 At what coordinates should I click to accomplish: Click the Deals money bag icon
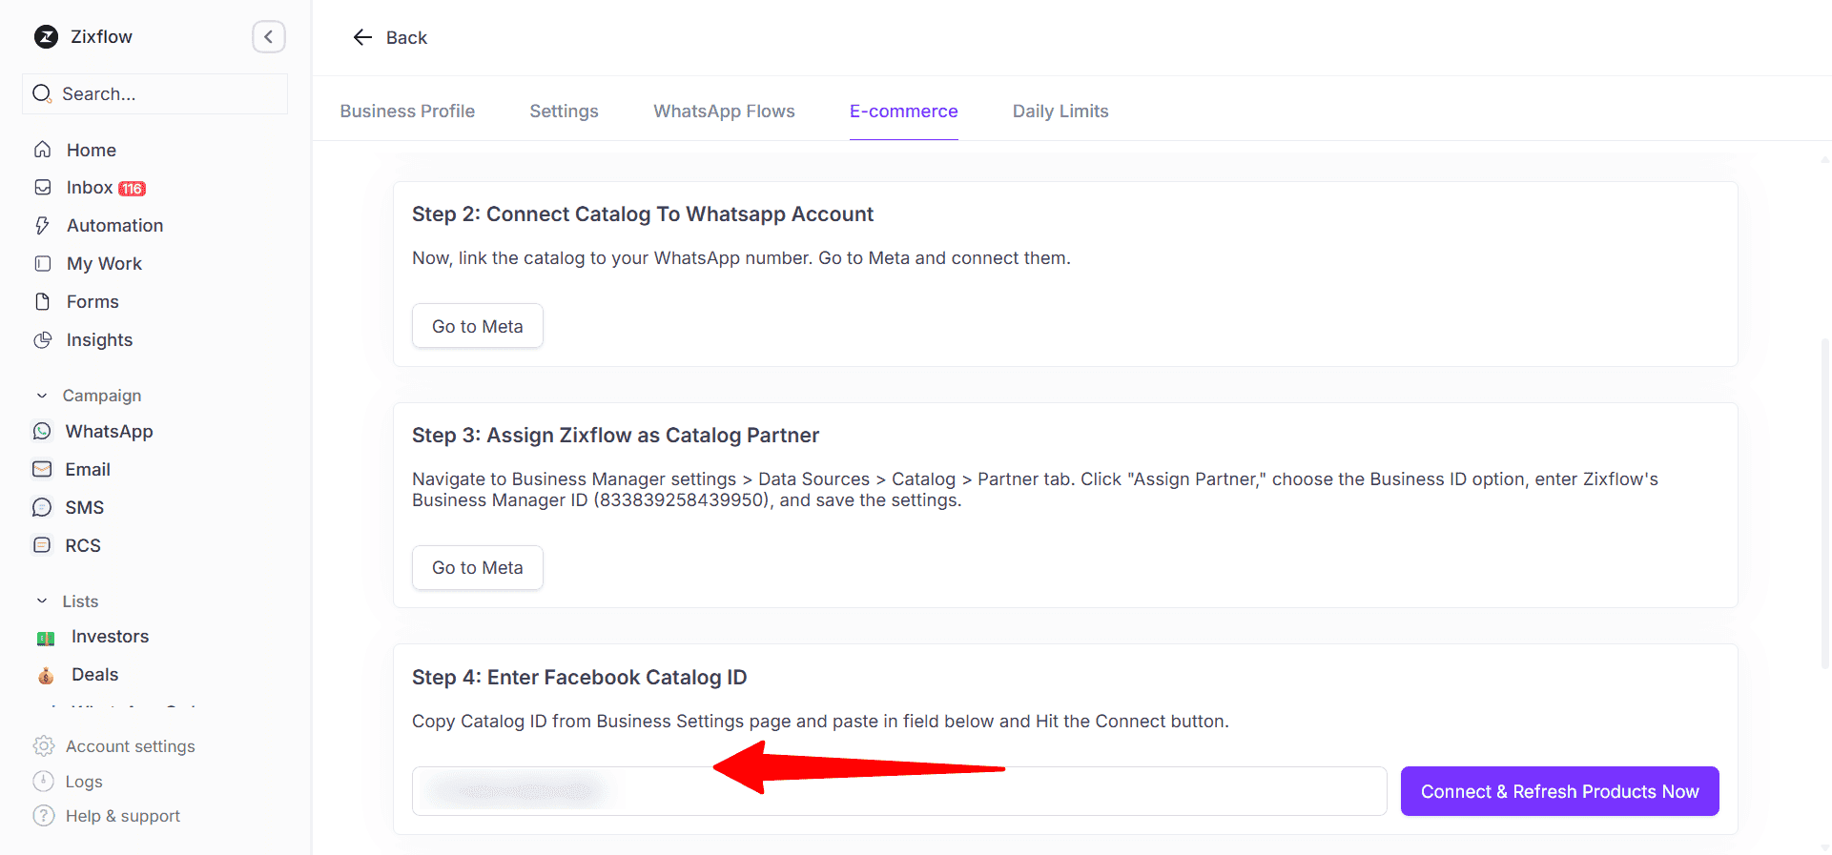46,676
